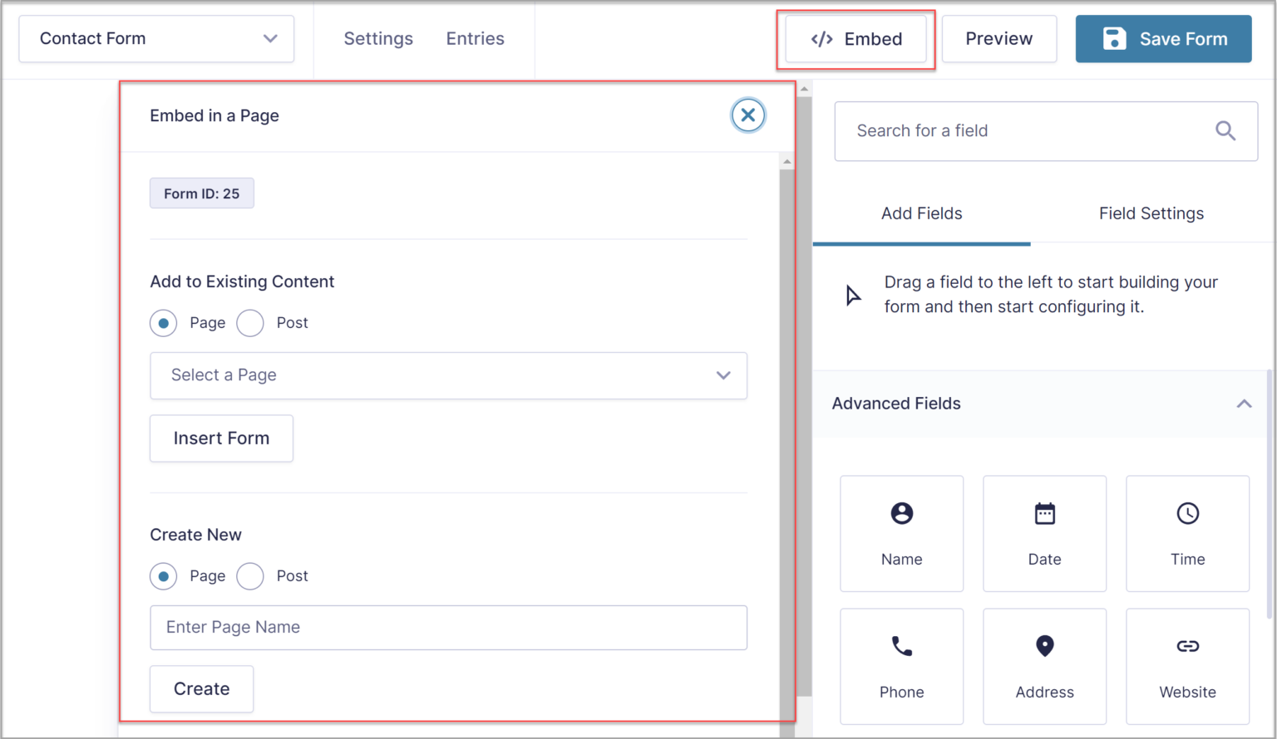Add the Date calendar field

1044,533
